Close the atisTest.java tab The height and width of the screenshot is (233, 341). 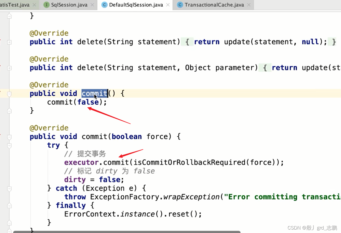tap(34, 5)
